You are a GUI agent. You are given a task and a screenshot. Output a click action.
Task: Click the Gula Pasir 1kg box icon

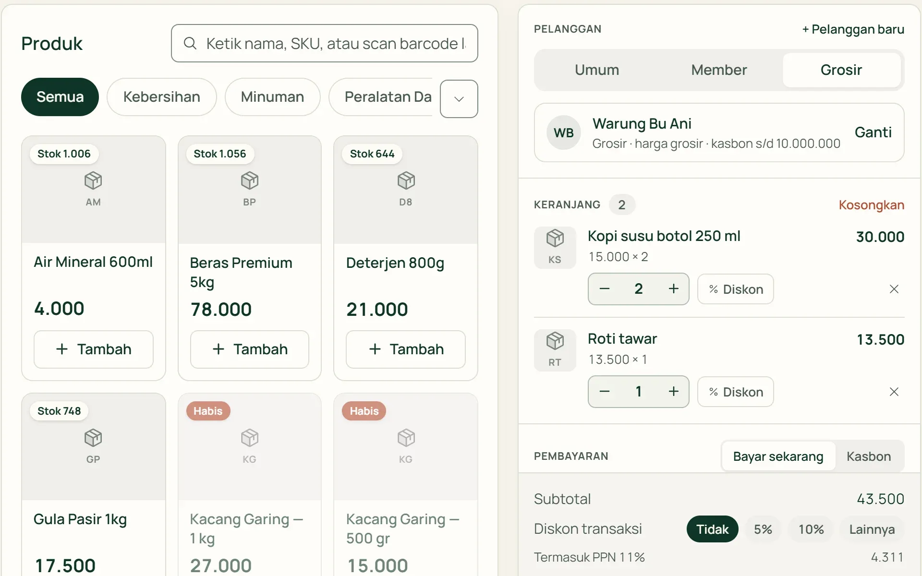(93, 438)
